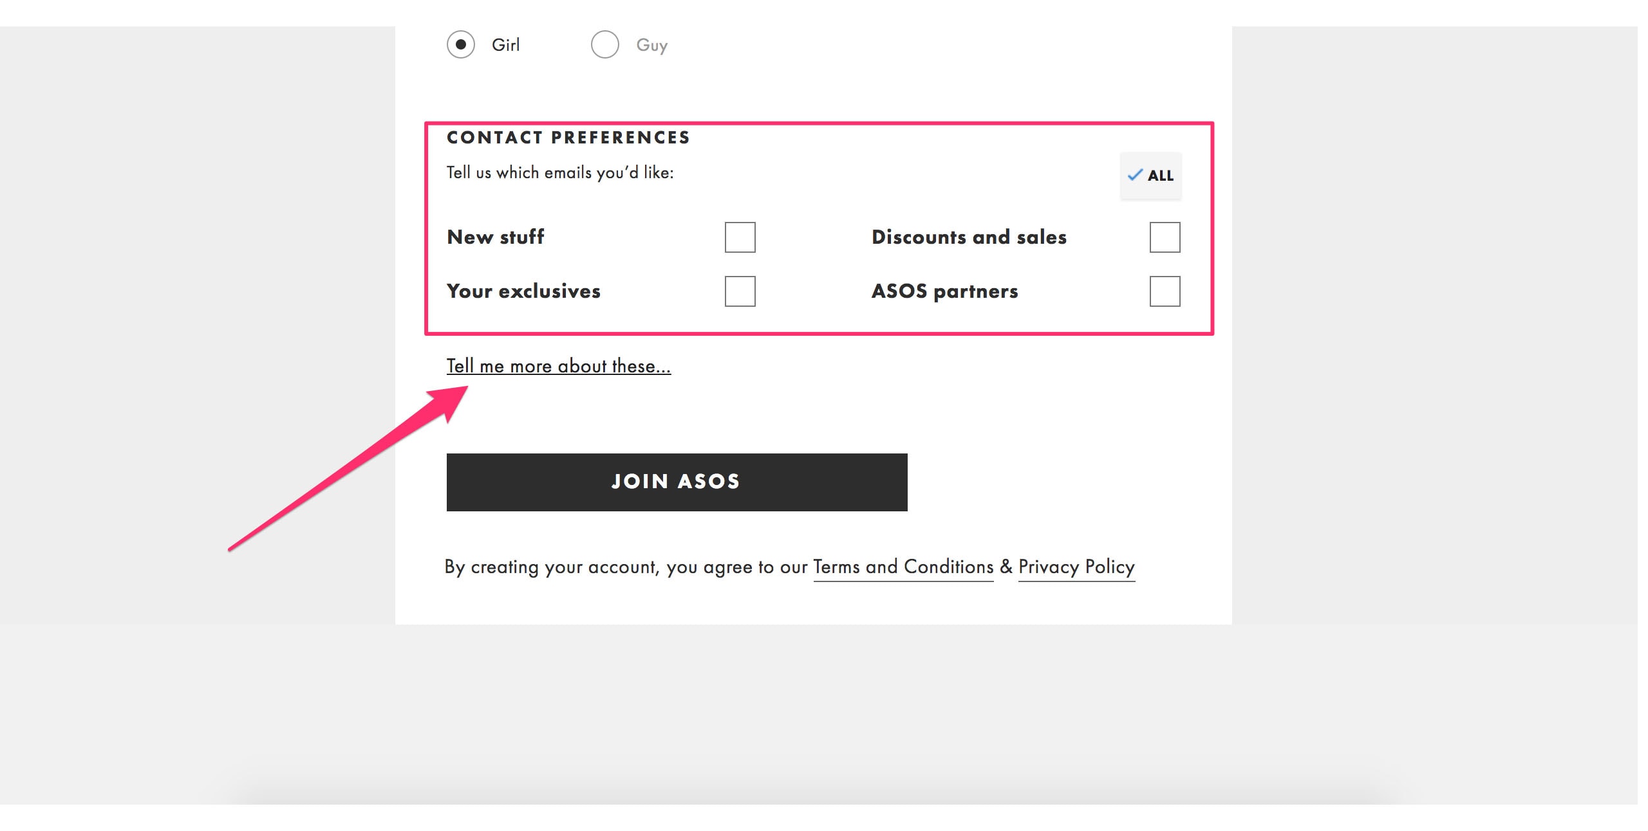Click the 'JOIN ASOS' button
This screenshot has width=1648, height=831.
coord(677,481)
